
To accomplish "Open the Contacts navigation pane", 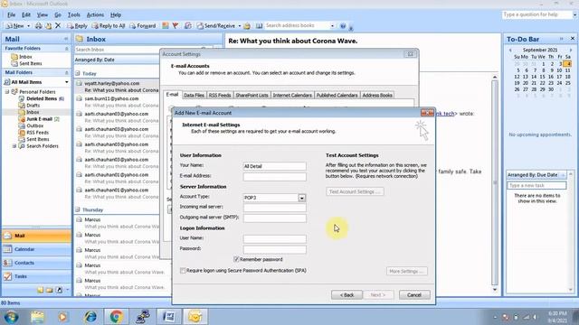I will pos(36,263).
